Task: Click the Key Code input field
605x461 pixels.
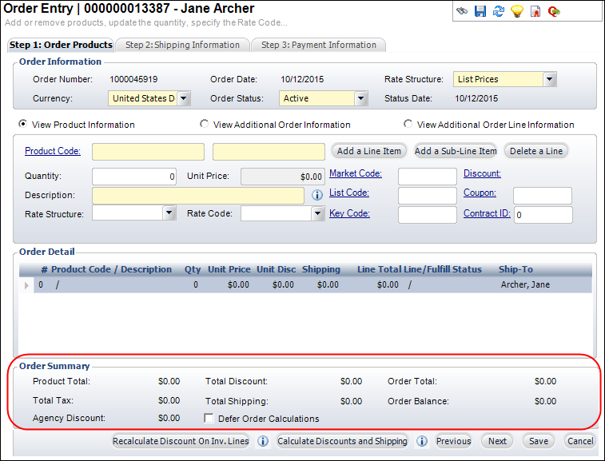Action: tap(428, 215)
